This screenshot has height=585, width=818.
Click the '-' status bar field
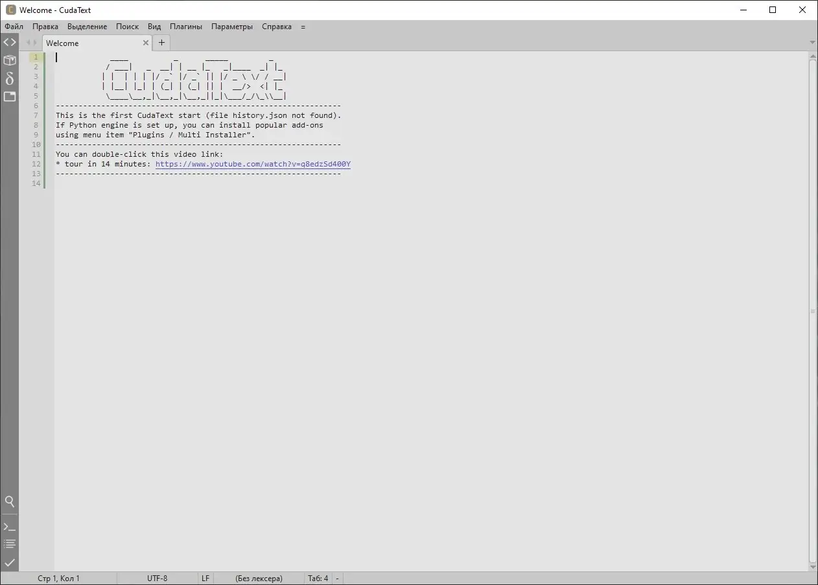pyautogui.click(x=338, y=579)
